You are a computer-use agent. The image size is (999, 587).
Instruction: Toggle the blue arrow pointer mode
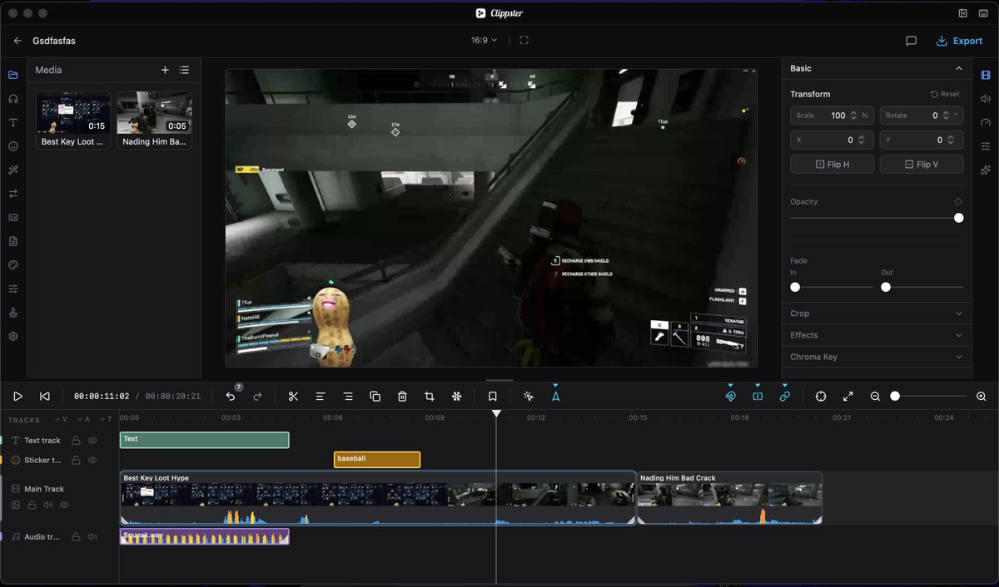coord(555,397)
